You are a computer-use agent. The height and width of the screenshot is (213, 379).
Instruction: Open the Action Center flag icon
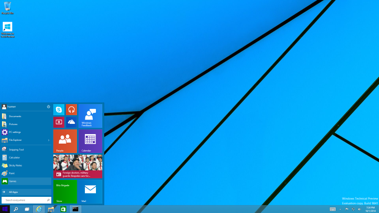[347, 209]
